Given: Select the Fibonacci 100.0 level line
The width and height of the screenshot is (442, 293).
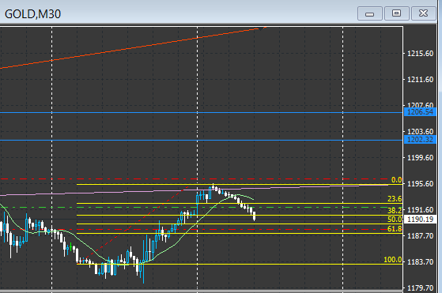Looking at the screenshot, I should [240, 264].
